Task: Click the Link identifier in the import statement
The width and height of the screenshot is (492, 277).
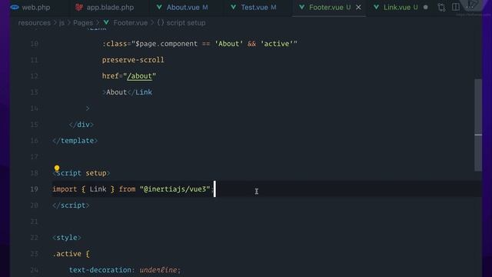Action: [98, 189]
